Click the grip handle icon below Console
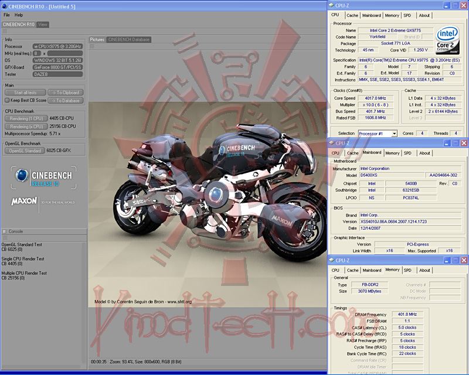 5,238
